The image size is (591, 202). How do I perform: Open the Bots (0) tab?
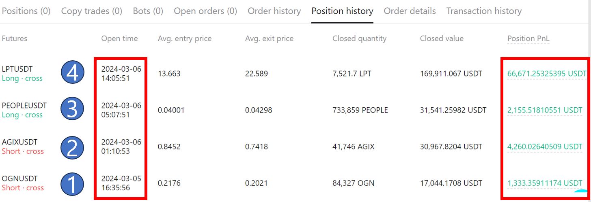tap(148, 11)
